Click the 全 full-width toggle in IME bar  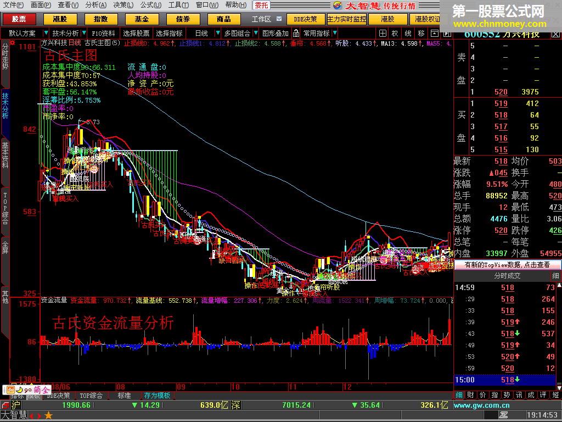pyautogui.click(x=45, y=390)
